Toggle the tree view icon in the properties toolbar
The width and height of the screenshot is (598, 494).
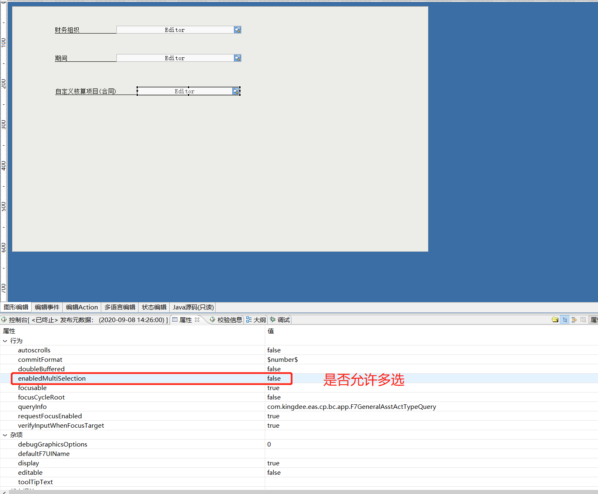coord(565,320)
